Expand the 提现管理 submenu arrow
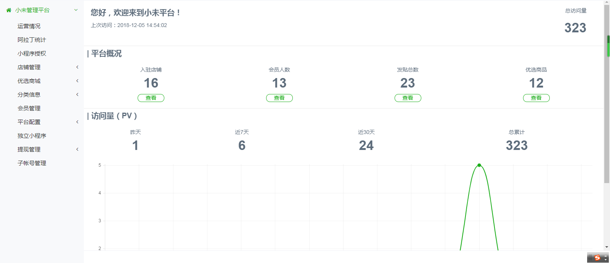Viewport: 610px width, 263px height. [x=77, y=150]
